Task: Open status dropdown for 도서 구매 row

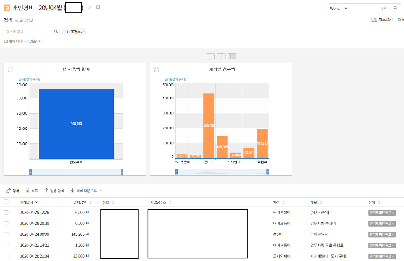Action: coord(382,256)
